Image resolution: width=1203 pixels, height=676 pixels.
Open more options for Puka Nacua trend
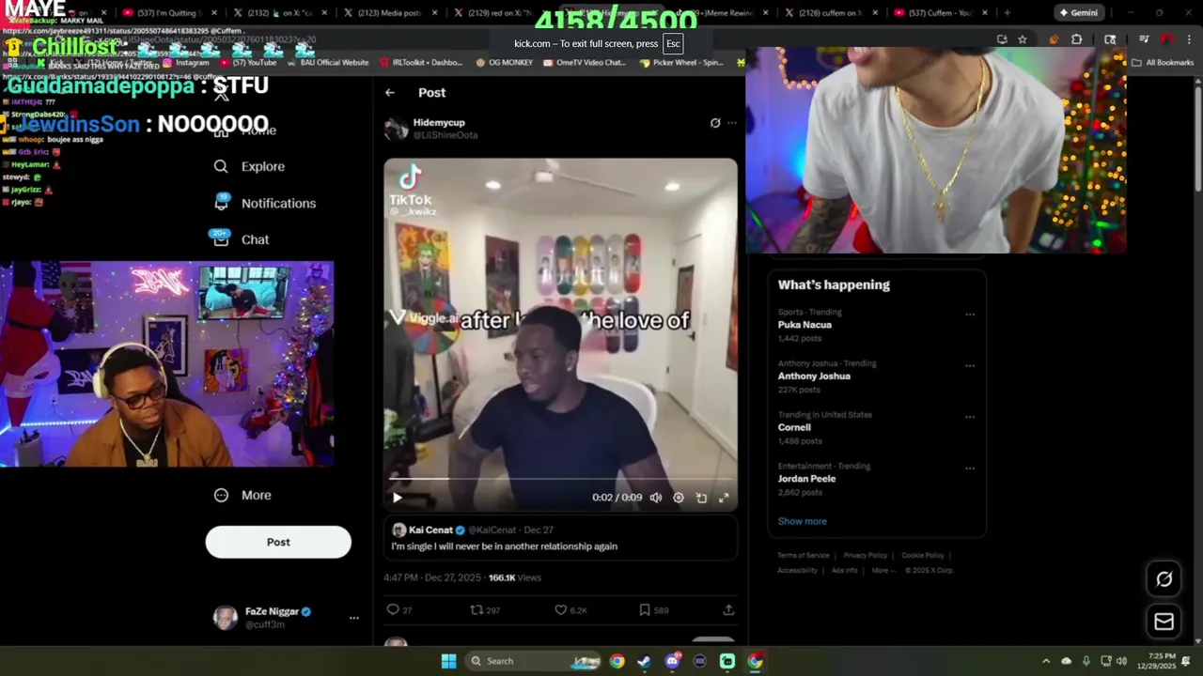coord(970,315)
